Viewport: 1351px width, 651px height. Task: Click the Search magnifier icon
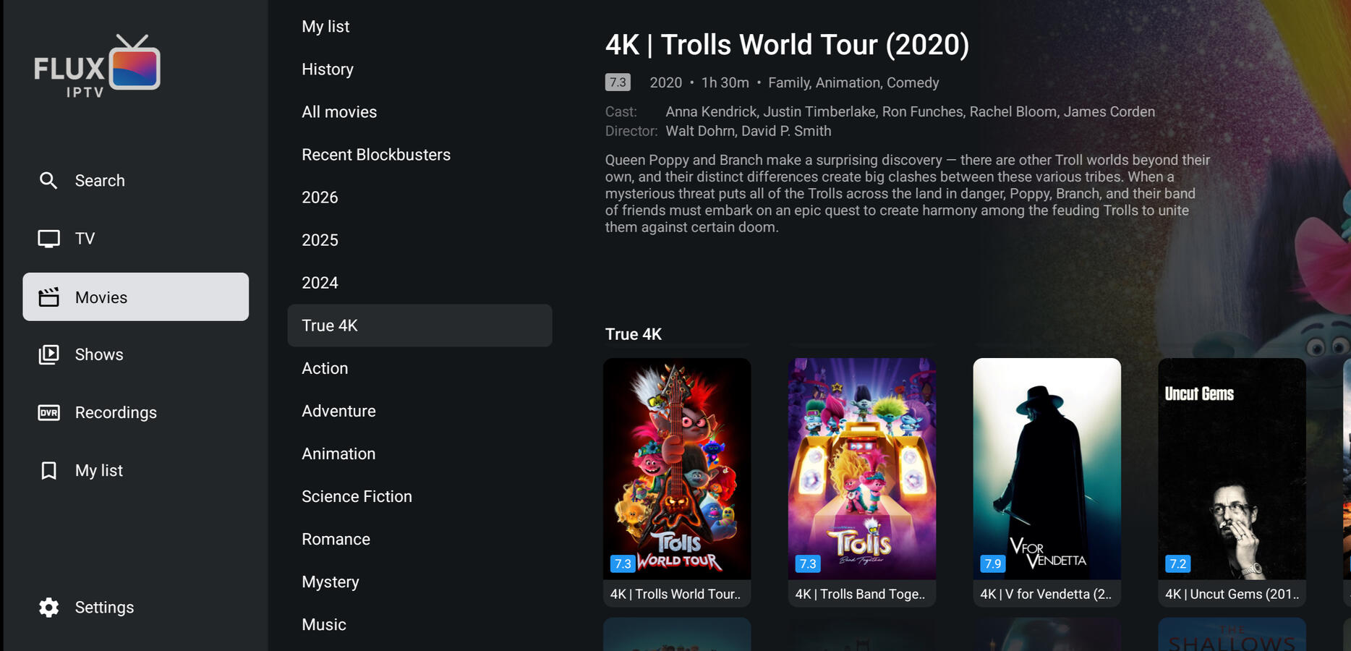(x=48, y=181)
